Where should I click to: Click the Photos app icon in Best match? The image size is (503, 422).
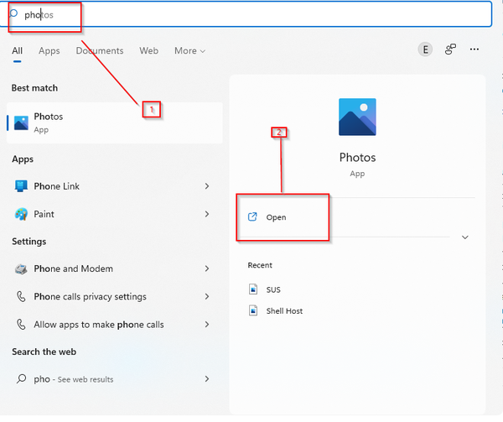click(22, 122)
